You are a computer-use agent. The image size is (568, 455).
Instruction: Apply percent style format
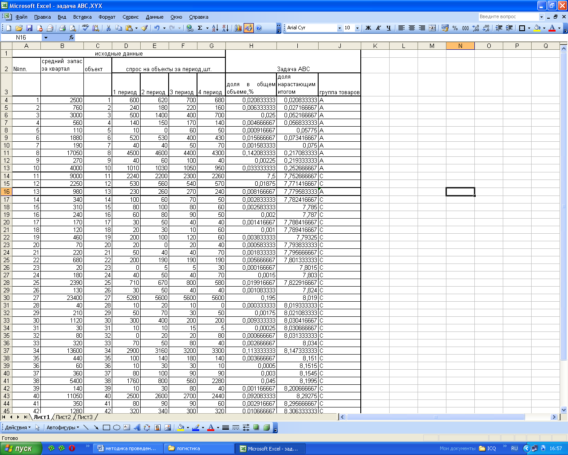(455, 28)
